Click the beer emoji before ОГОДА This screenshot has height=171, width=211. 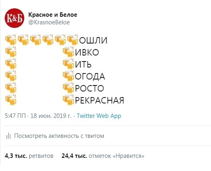coord(68,76)
